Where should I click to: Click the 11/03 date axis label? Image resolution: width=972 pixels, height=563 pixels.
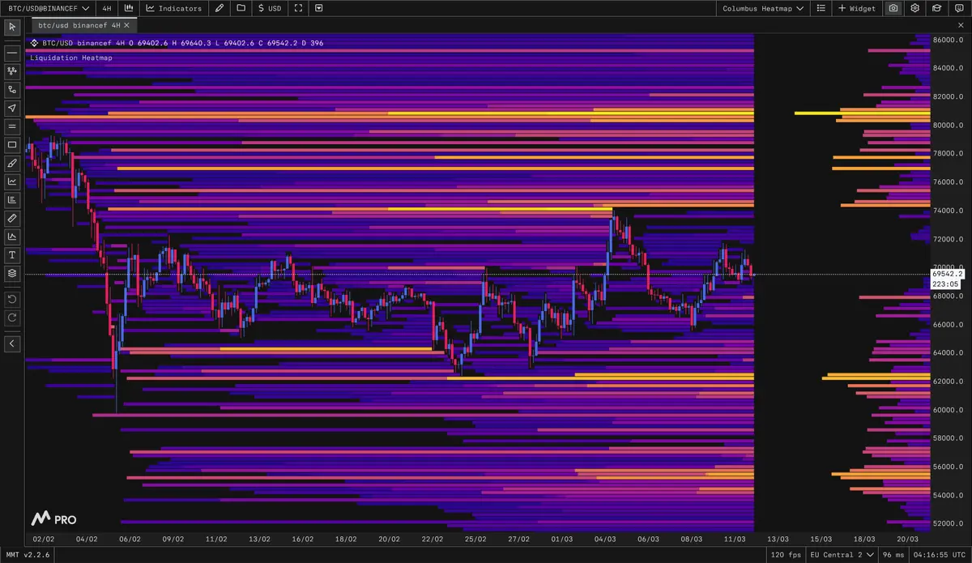click(735, 539)
